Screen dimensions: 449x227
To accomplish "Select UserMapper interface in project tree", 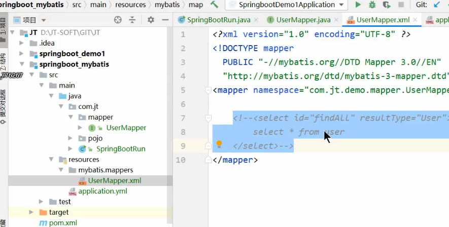I will [126, 128].
